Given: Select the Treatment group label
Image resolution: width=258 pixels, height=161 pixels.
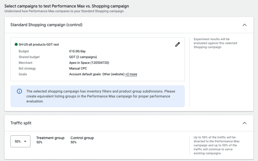Looking at the screenshot, I should 50,138.
